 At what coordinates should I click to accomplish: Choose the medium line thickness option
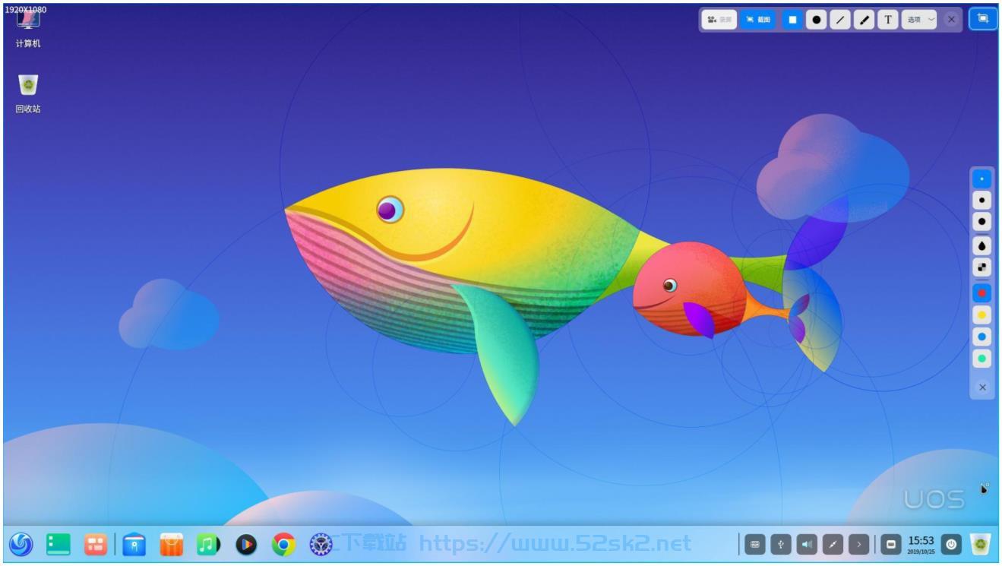[x=982, y=201]
